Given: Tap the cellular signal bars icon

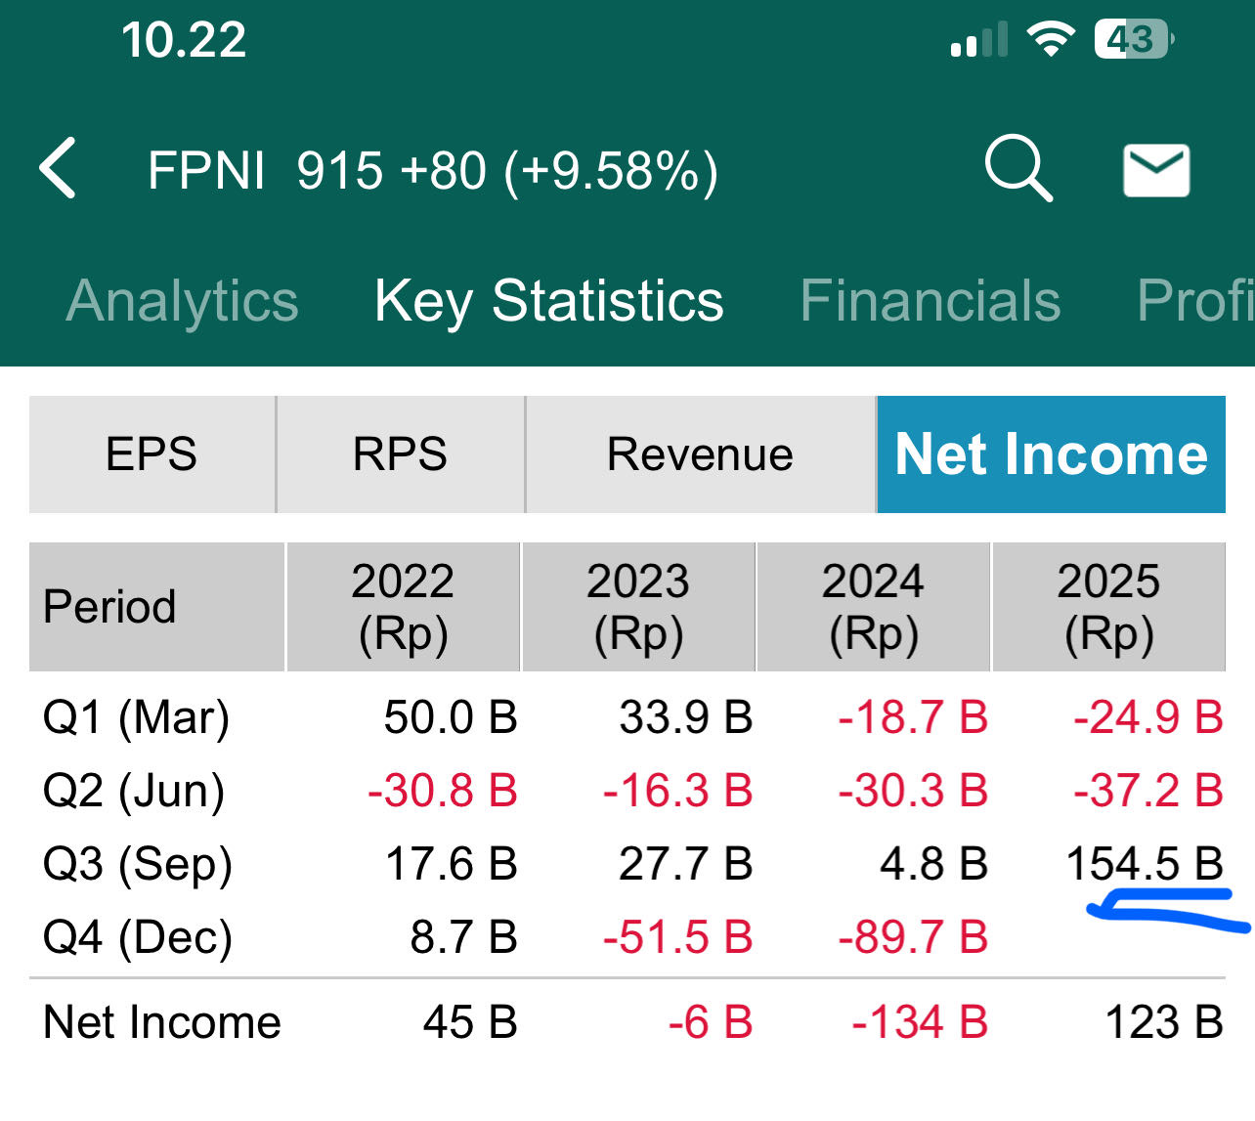Looking at the screenshot, I should (x=978, y=41).
